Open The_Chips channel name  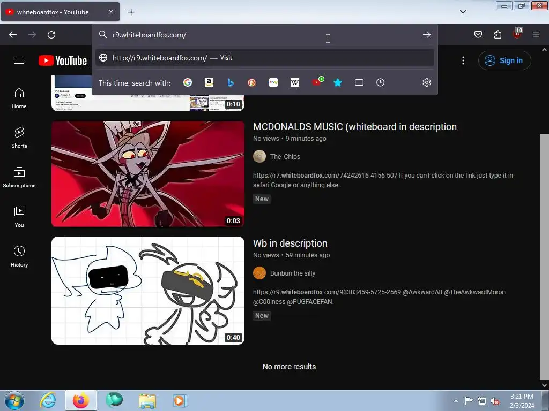tap(285, 157)
